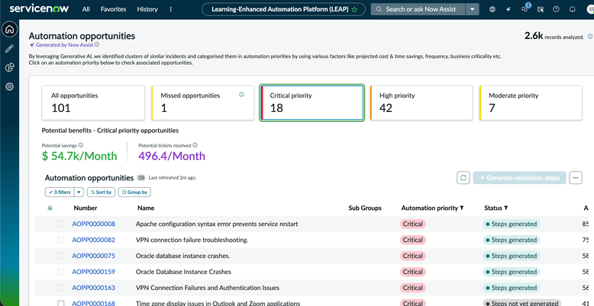This screenshot has height=306, width=594.
Task: Select checkbox for AOPP0000082
Action: 61,240
